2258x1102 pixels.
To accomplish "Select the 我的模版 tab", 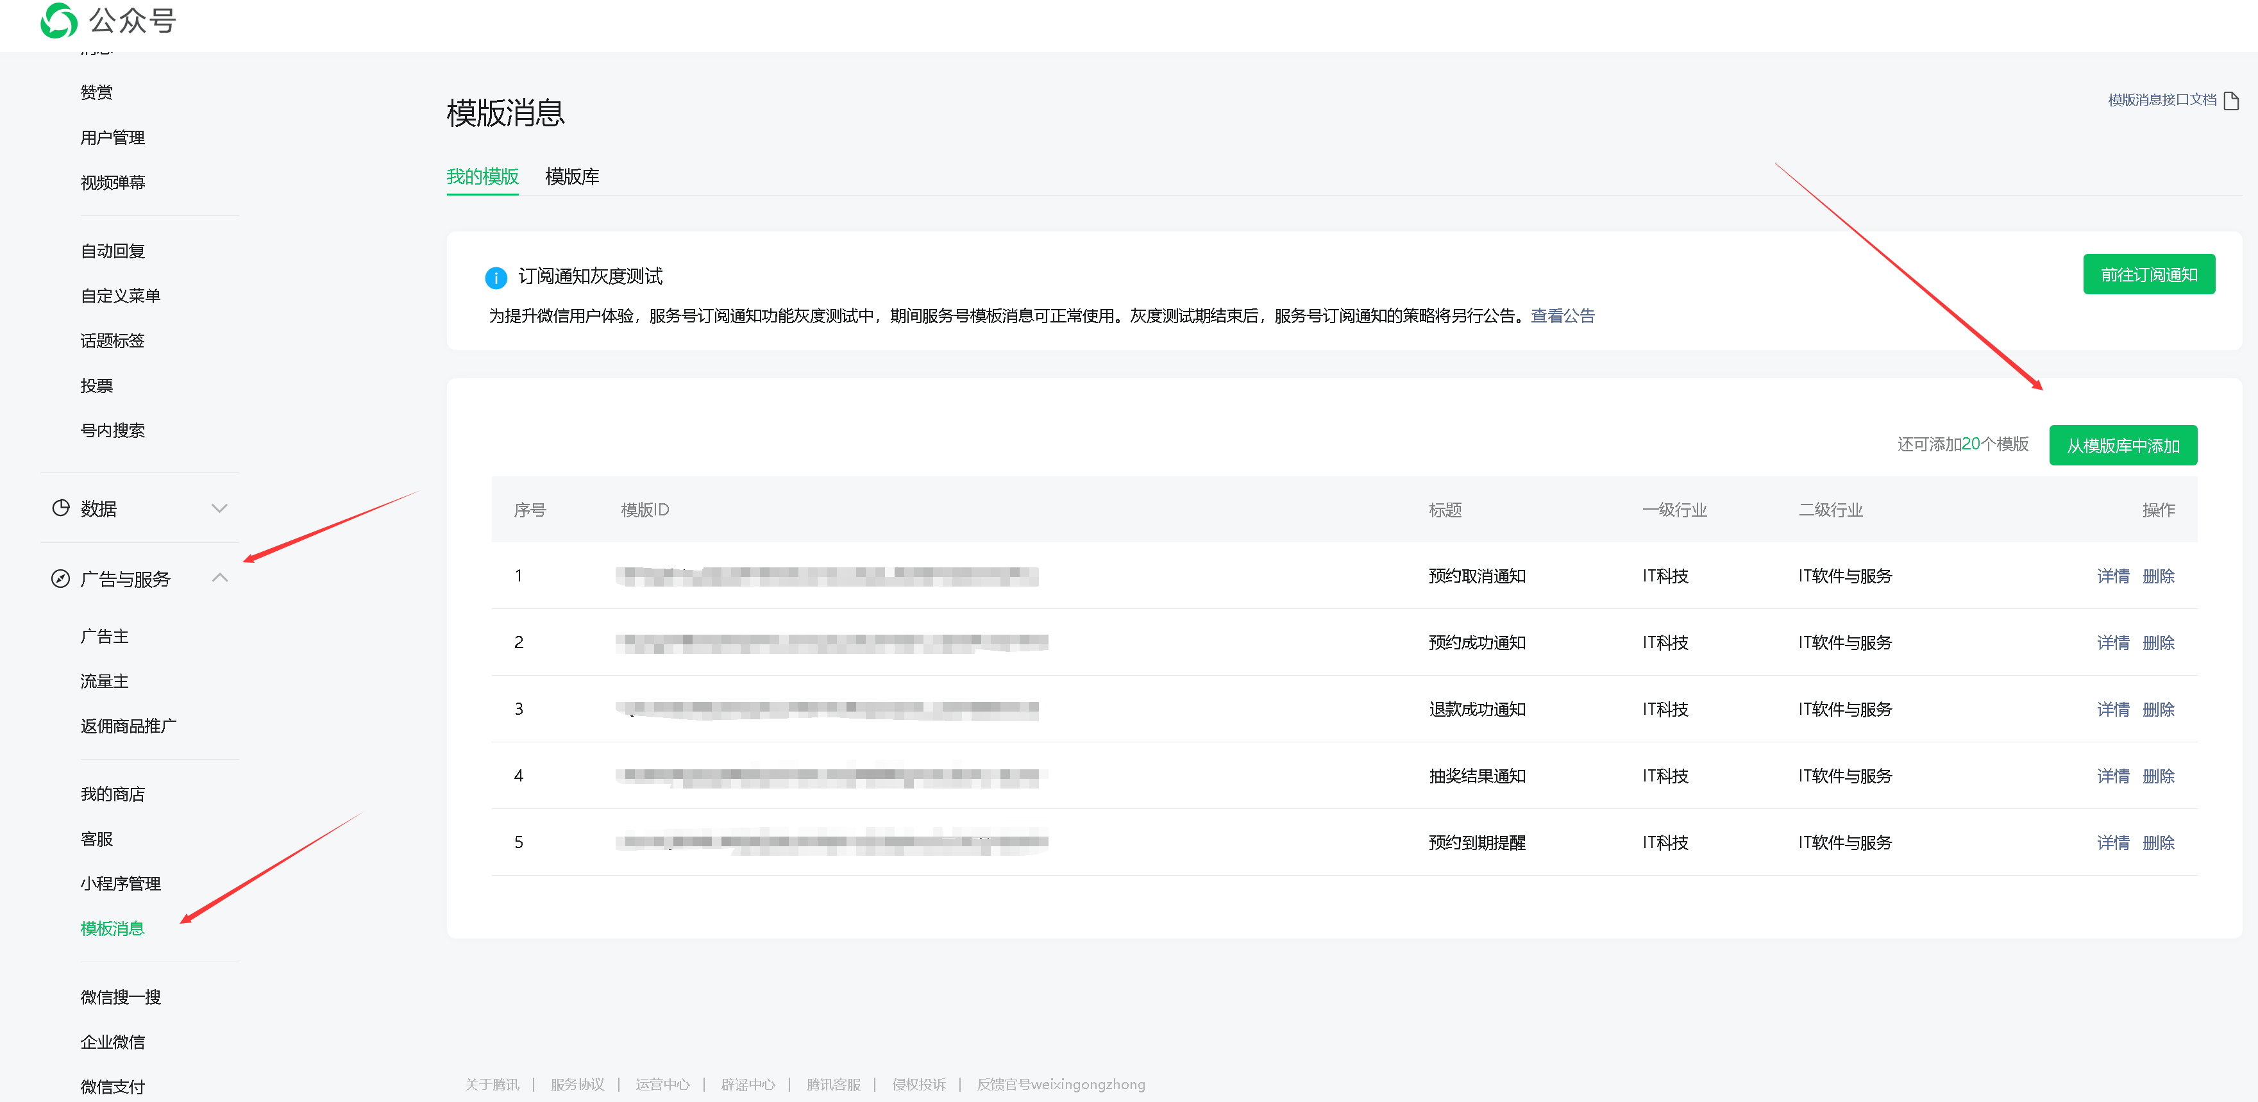I will tap(482, 177).
